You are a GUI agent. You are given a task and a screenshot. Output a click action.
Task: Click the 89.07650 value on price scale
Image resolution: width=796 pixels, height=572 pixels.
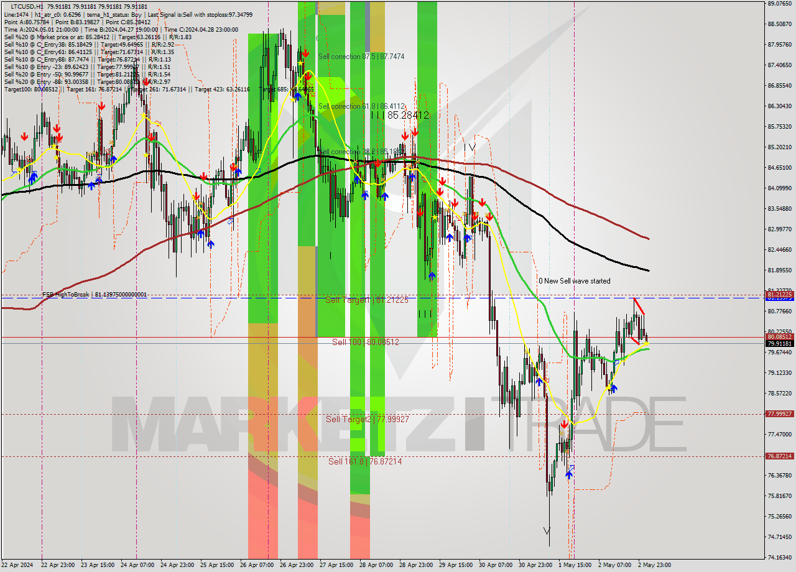tap(780, 4)
